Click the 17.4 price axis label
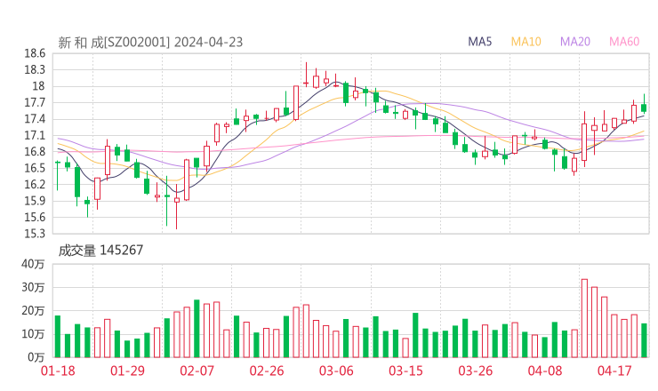Image resolution: width=658 pixels, height=391 pixels. (35, 119)
